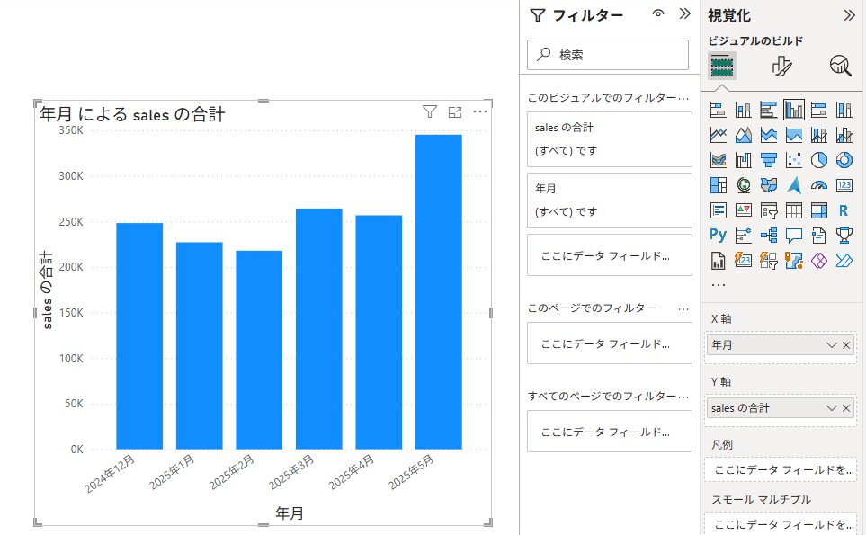Collapse the 視覚化 pane

pos(850,15)
